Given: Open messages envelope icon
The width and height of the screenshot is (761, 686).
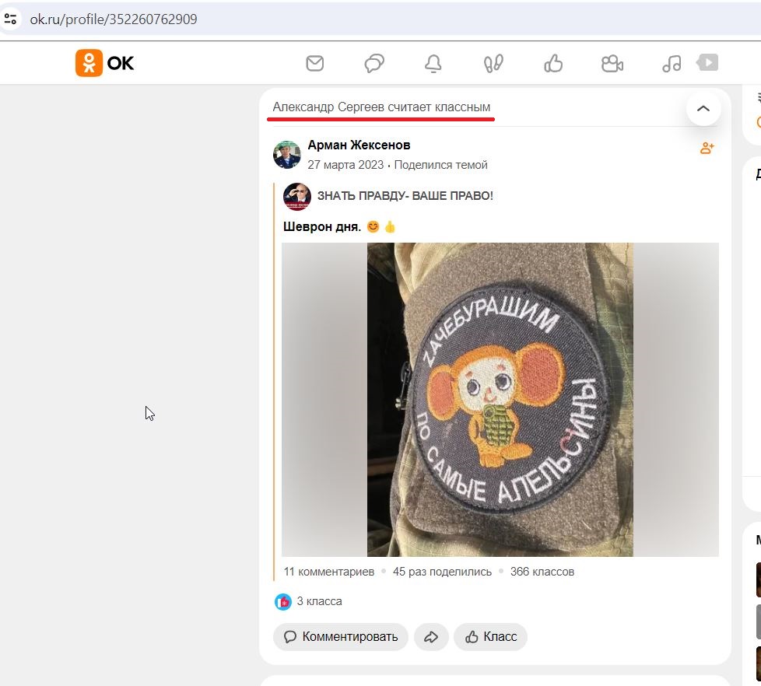Looking at the screenshot, I should click(x=315, y=63).
